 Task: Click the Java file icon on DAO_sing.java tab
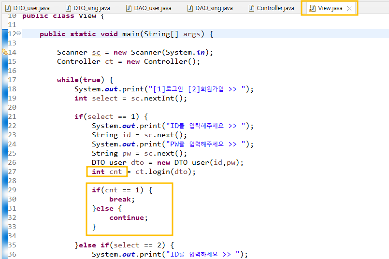190,8
